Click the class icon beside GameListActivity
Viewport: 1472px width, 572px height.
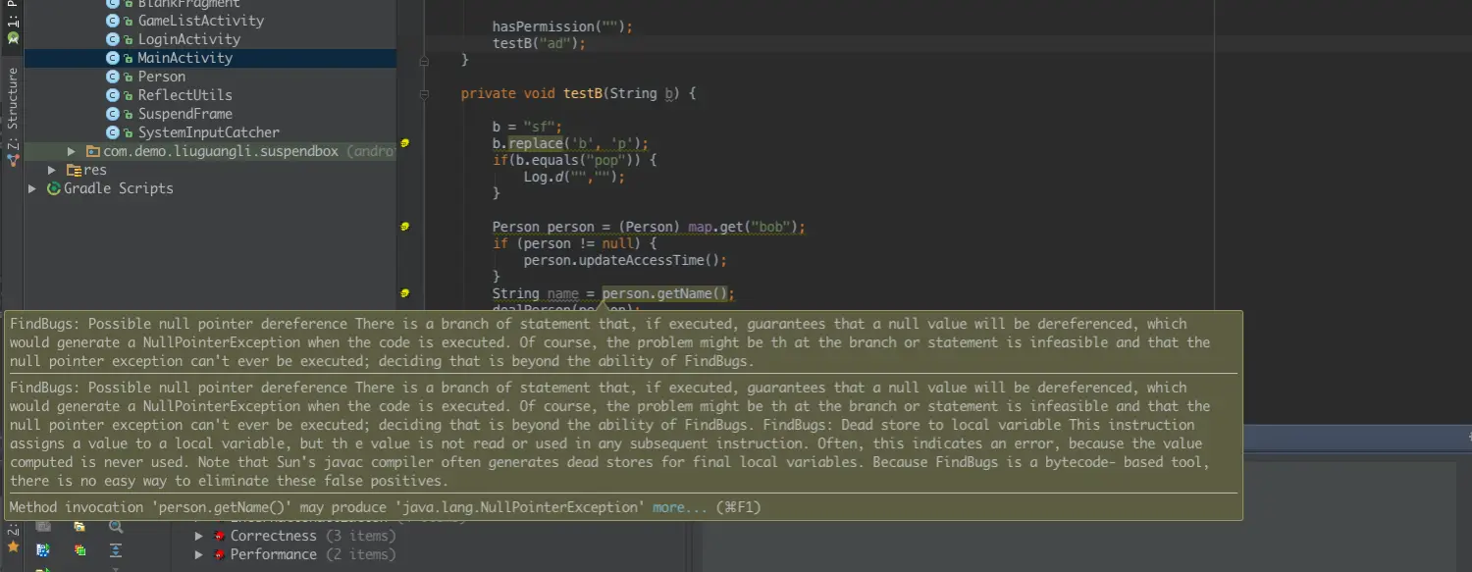(x=112, y=21)
